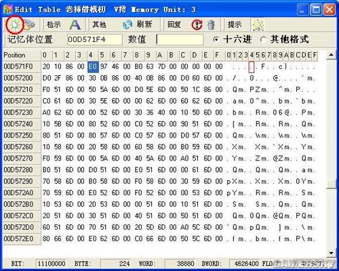
Task: Click the scrollbar up arrow
Action: (332, 55)
